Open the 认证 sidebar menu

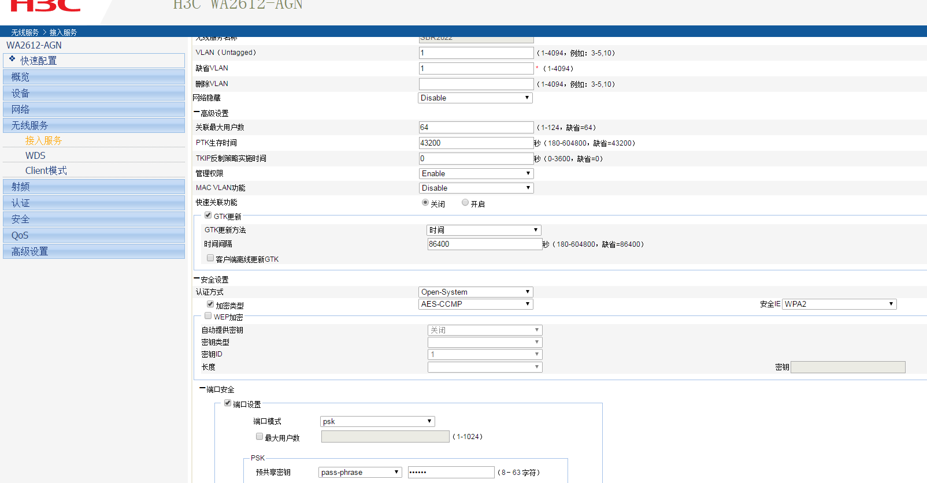click(94, 203)
